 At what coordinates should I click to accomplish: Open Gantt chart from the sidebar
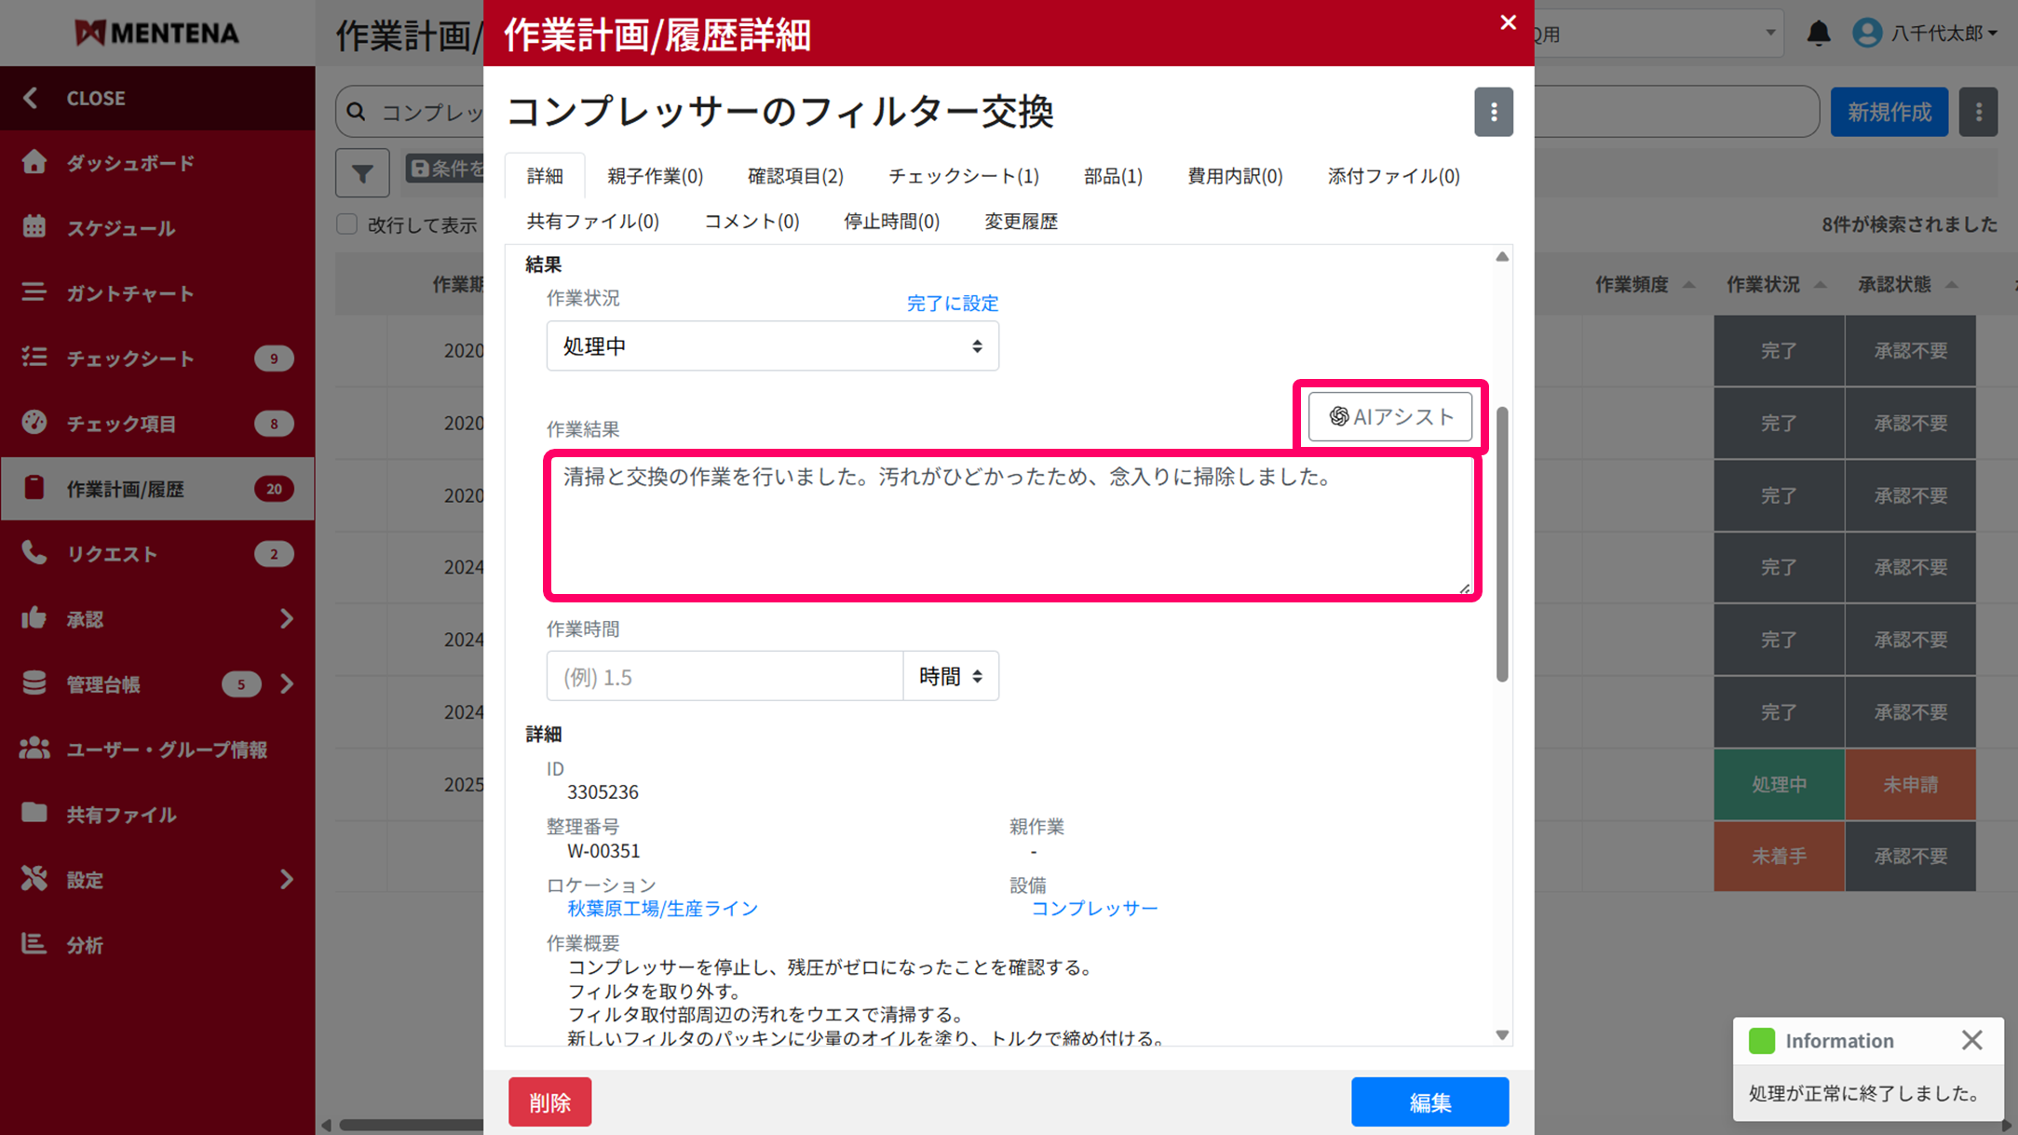[130, 293]
